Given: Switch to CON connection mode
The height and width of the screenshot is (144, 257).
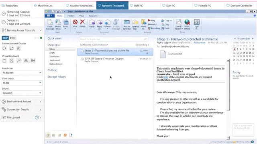Looking at the screenshot, I should [x=12, y=38].
